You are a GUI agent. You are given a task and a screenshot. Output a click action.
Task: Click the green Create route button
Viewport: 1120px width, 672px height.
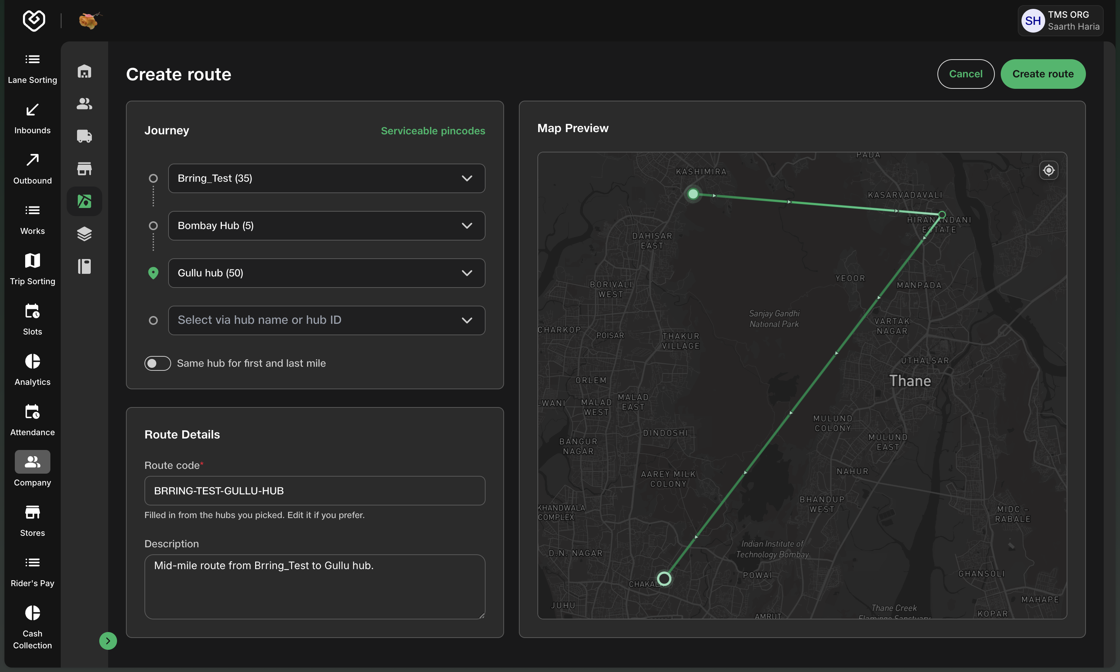coord(1043,74)
